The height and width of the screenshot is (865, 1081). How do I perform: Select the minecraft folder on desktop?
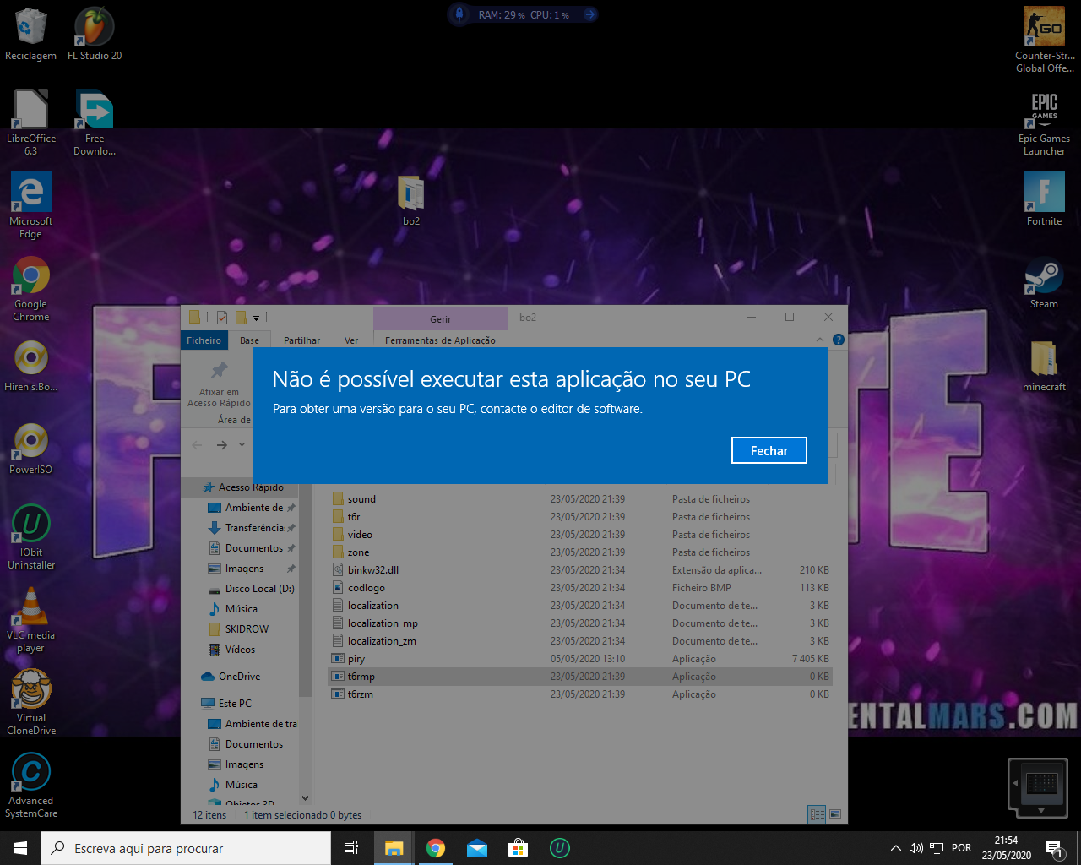coord(1045,365)
